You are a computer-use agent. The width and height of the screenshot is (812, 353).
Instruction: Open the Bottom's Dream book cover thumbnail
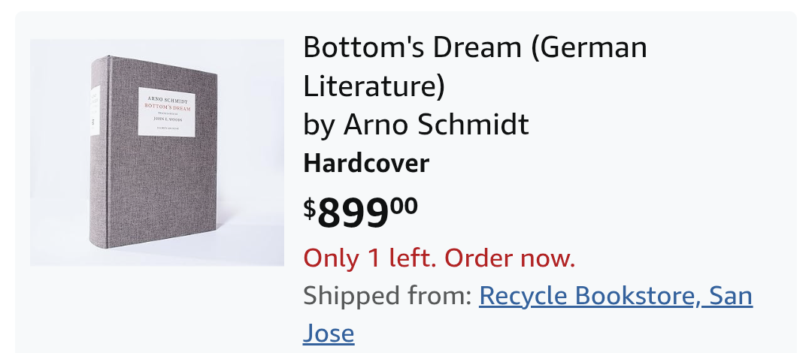[157, 152]
